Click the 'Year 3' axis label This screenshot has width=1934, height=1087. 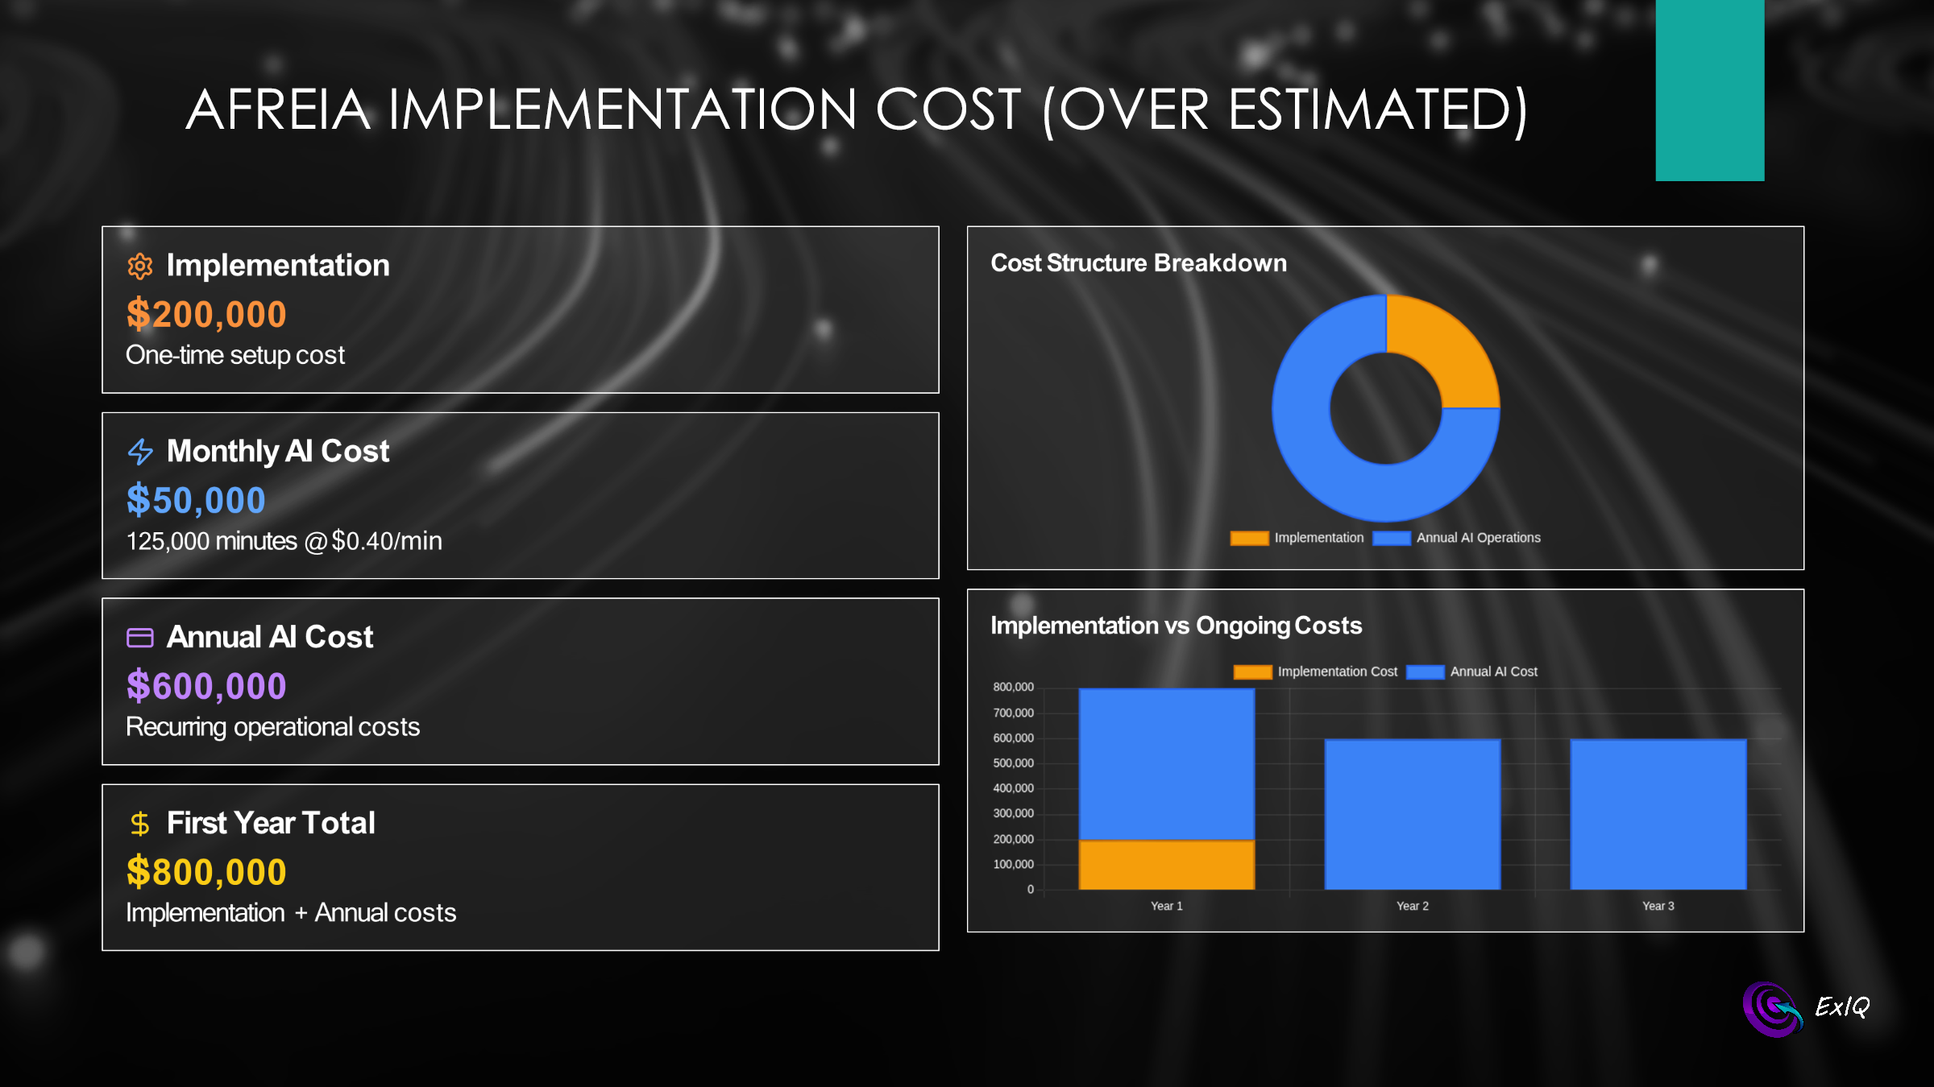[x=1658, y=907]
